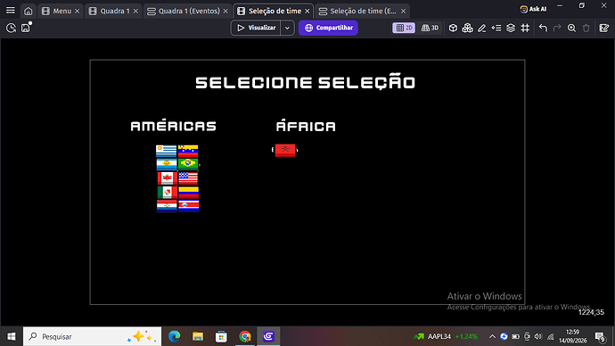Select the Seleção de time scene tab
Image resolution: width=615 pixels, height=346 pixels.
269,11
